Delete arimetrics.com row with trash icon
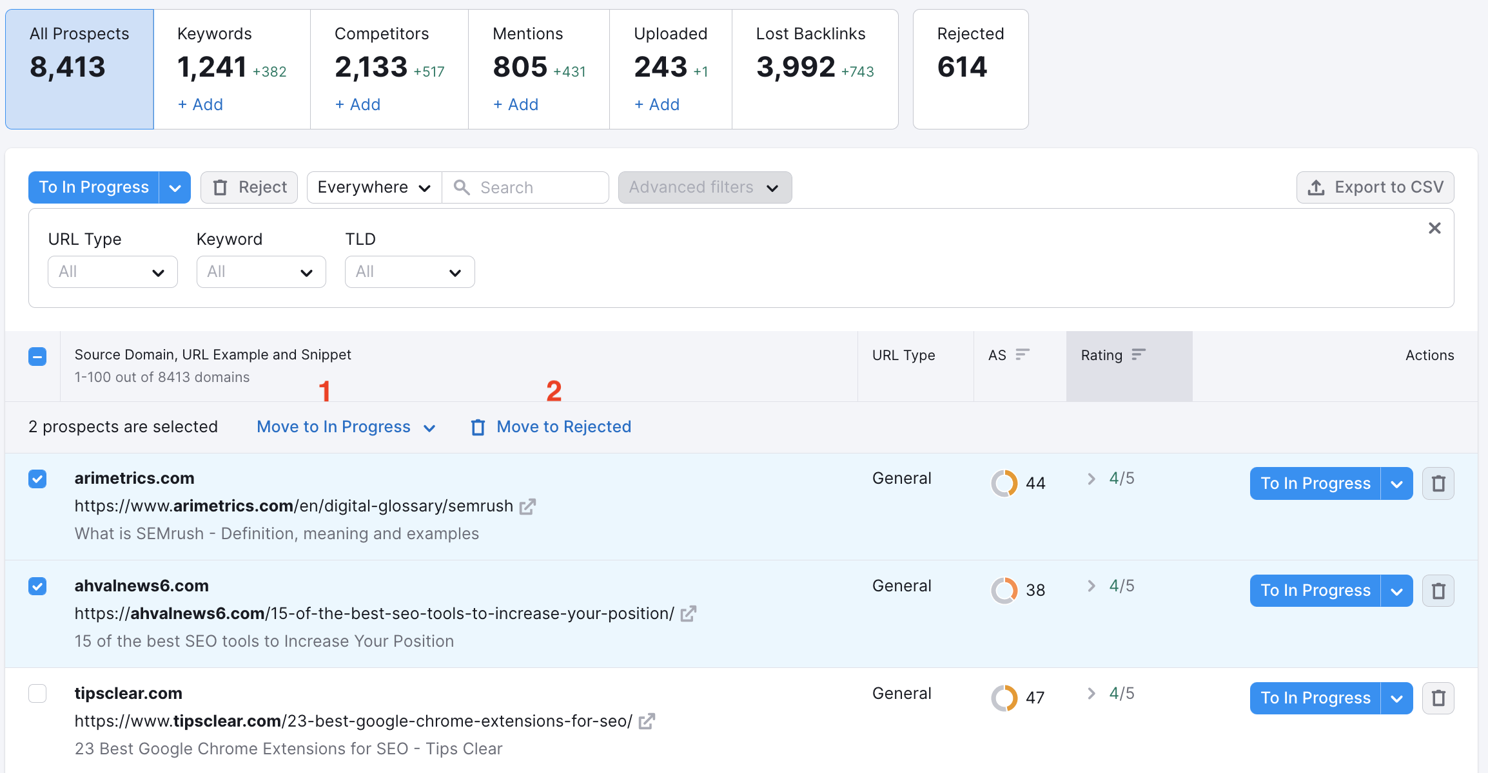This screenshot has width=1488, height=773. [1438, 483]
